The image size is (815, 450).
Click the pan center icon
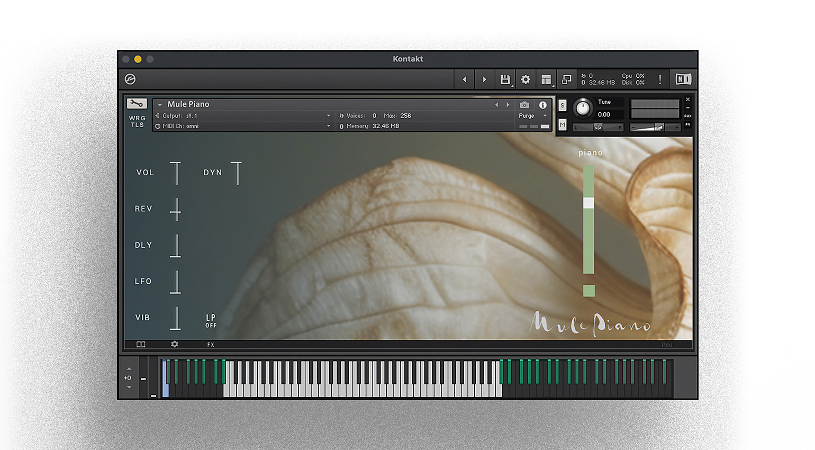[x=598, y=127]
